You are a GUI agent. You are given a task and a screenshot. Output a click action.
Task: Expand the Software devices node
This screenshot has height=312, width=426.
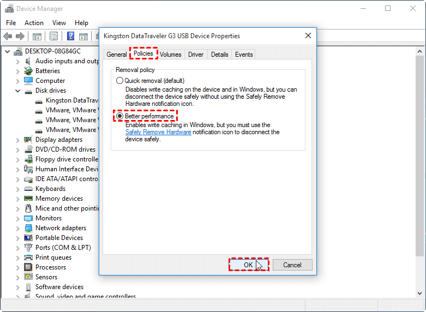tap(17, 287)
